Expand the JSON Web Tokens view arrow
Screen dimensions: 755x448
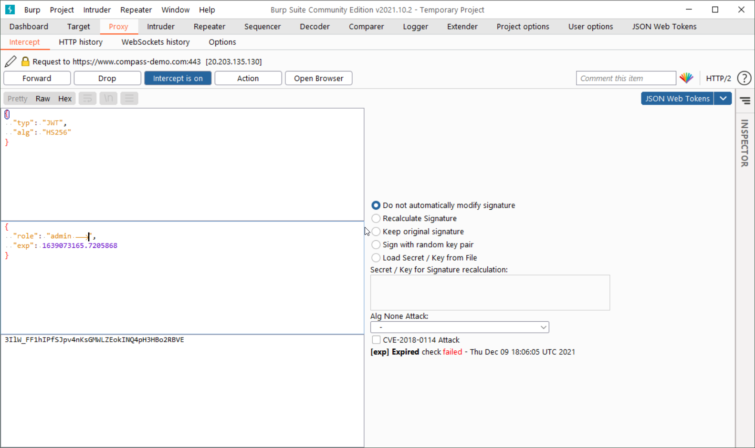click(x=723, y=99)
